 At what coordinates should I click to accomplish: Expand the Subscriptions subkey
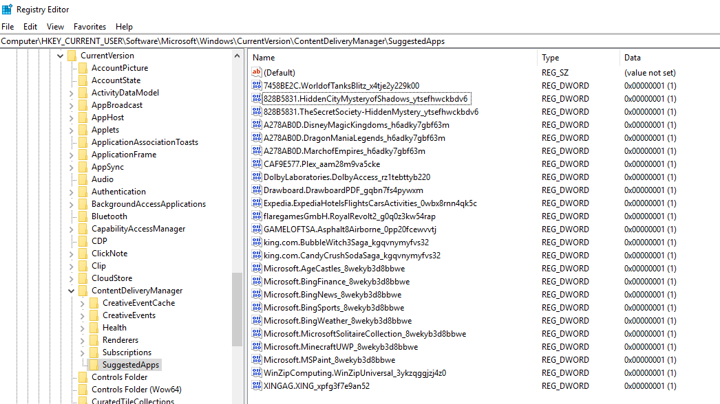82,352
